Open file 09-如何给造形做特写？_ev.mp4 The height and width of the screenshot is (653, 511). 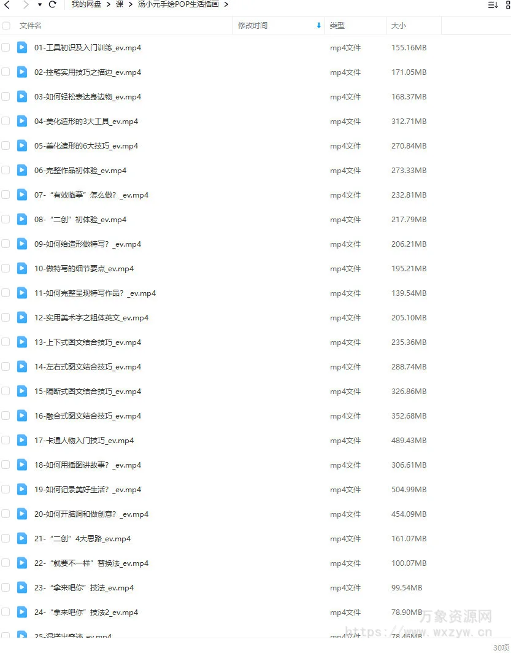point(88,244)
